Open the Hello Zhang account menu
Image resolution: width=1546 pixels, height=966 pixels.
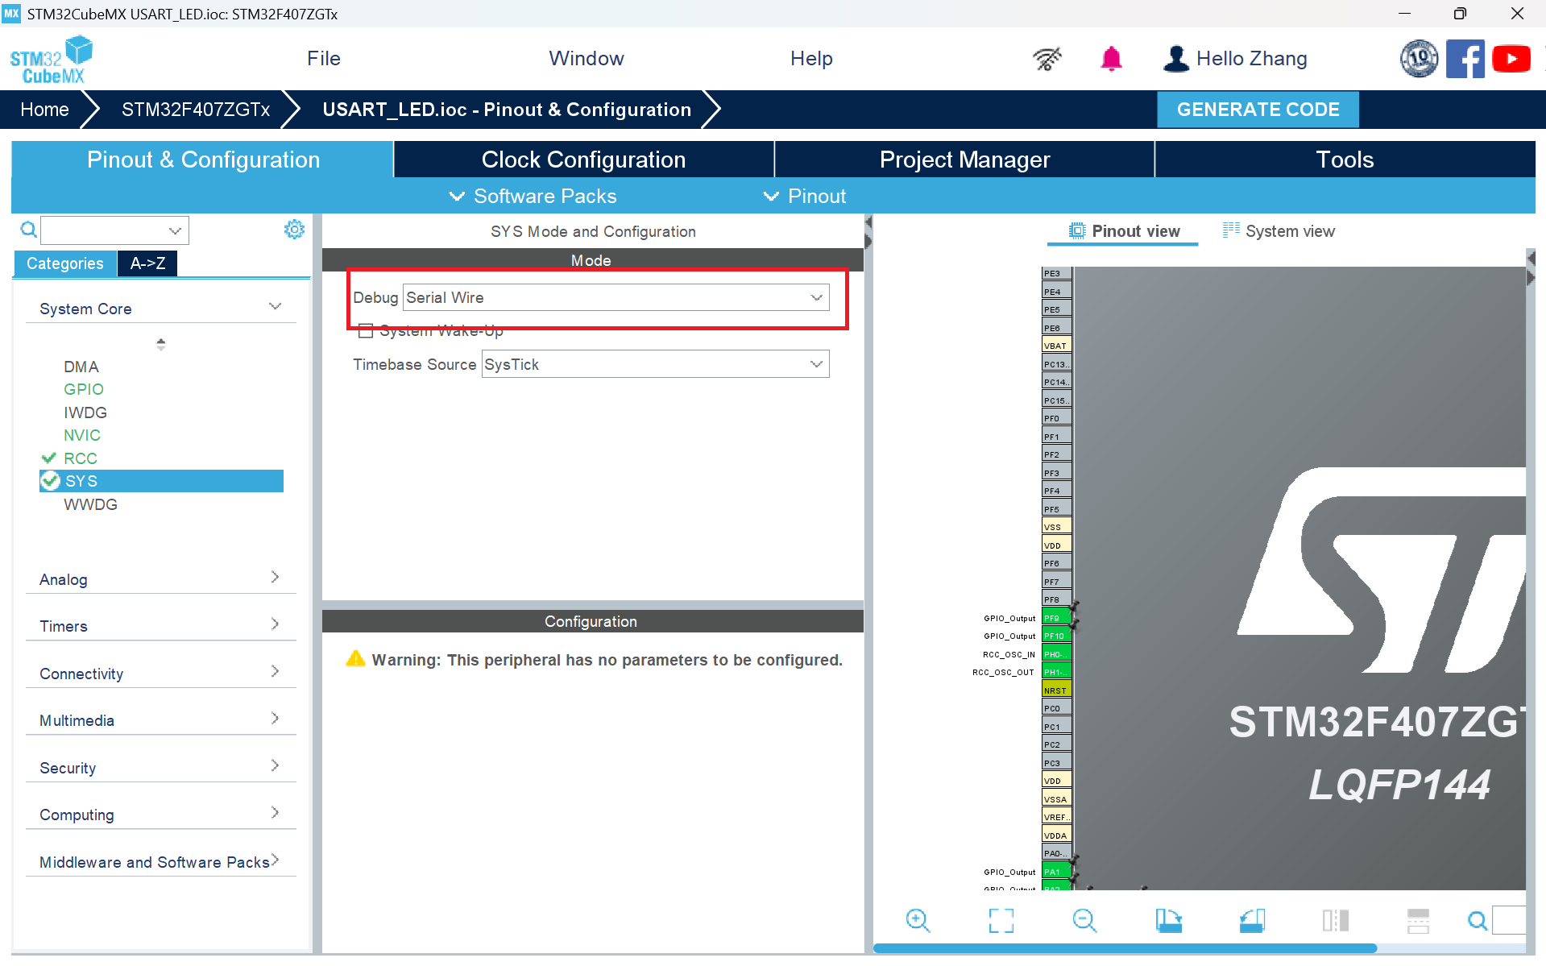(x=1236, y=59)
